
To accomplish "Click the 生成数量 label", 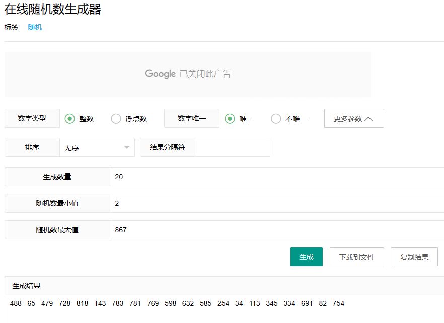I will tap(57, 177).
